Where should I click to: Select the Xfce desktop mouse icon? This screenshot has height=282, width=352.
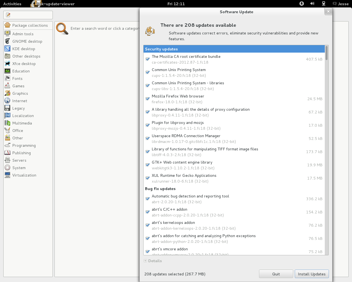point(7,63)
